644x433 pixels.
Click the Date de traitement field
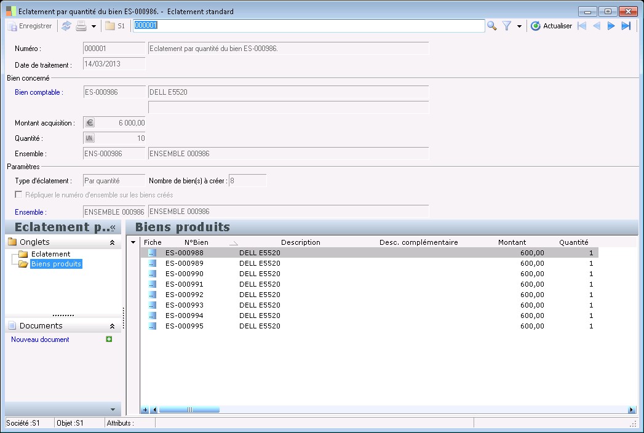click(x=114, y=64)
